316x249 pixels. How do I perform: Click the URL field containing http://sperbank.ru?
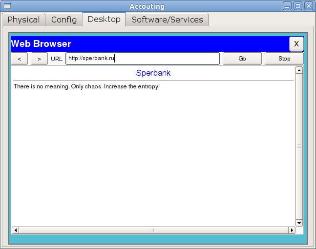pyautogui.click(x=143, y=59)
